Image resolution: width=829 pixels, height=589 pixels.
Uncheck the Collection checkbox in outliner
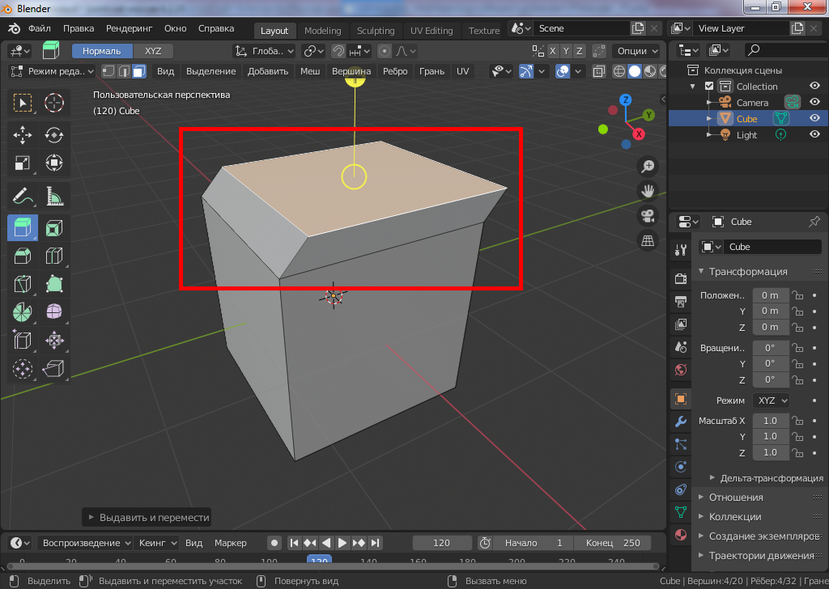[710, 87]
